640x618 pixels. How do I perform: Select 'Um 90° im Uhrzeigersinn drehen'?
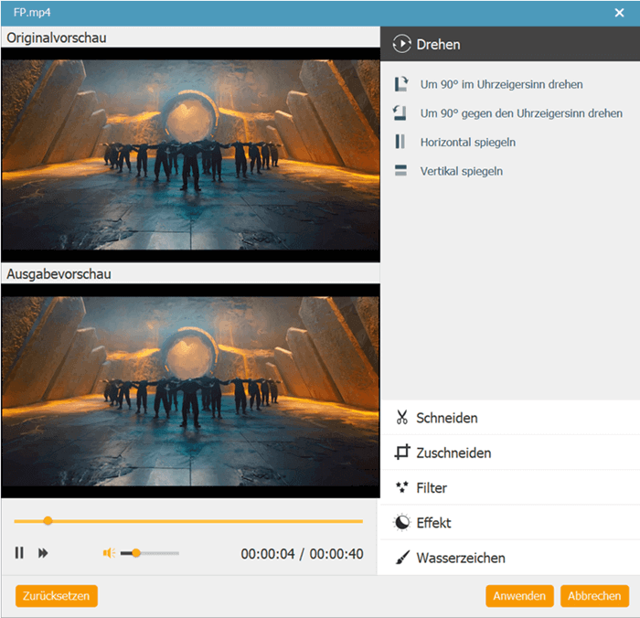point(501,84)
